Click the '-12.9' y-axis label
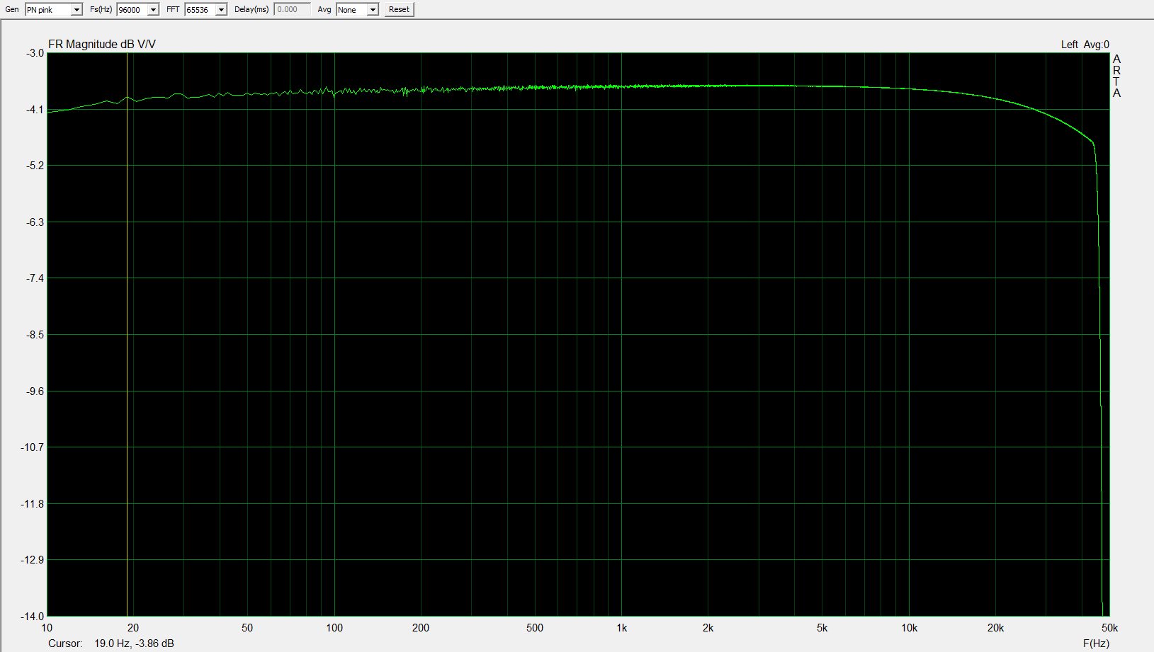Viewport: 1154px width, 652px height. coord(33,560)
